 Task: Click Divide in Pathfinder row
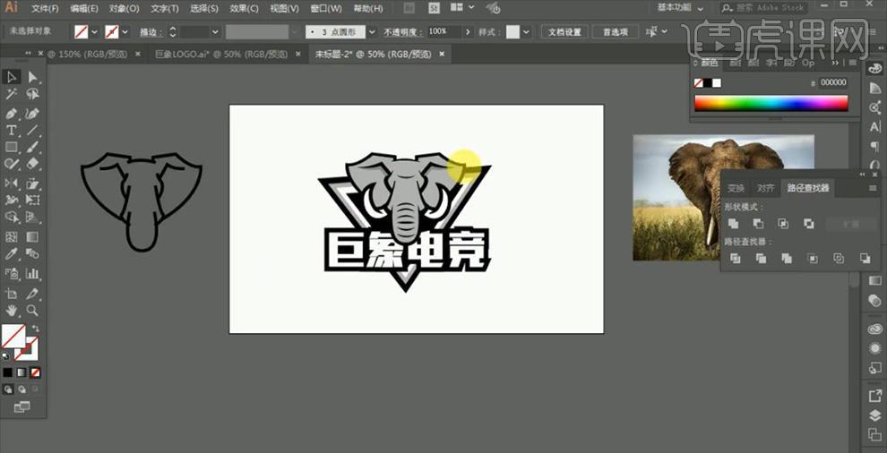[736, 259]
